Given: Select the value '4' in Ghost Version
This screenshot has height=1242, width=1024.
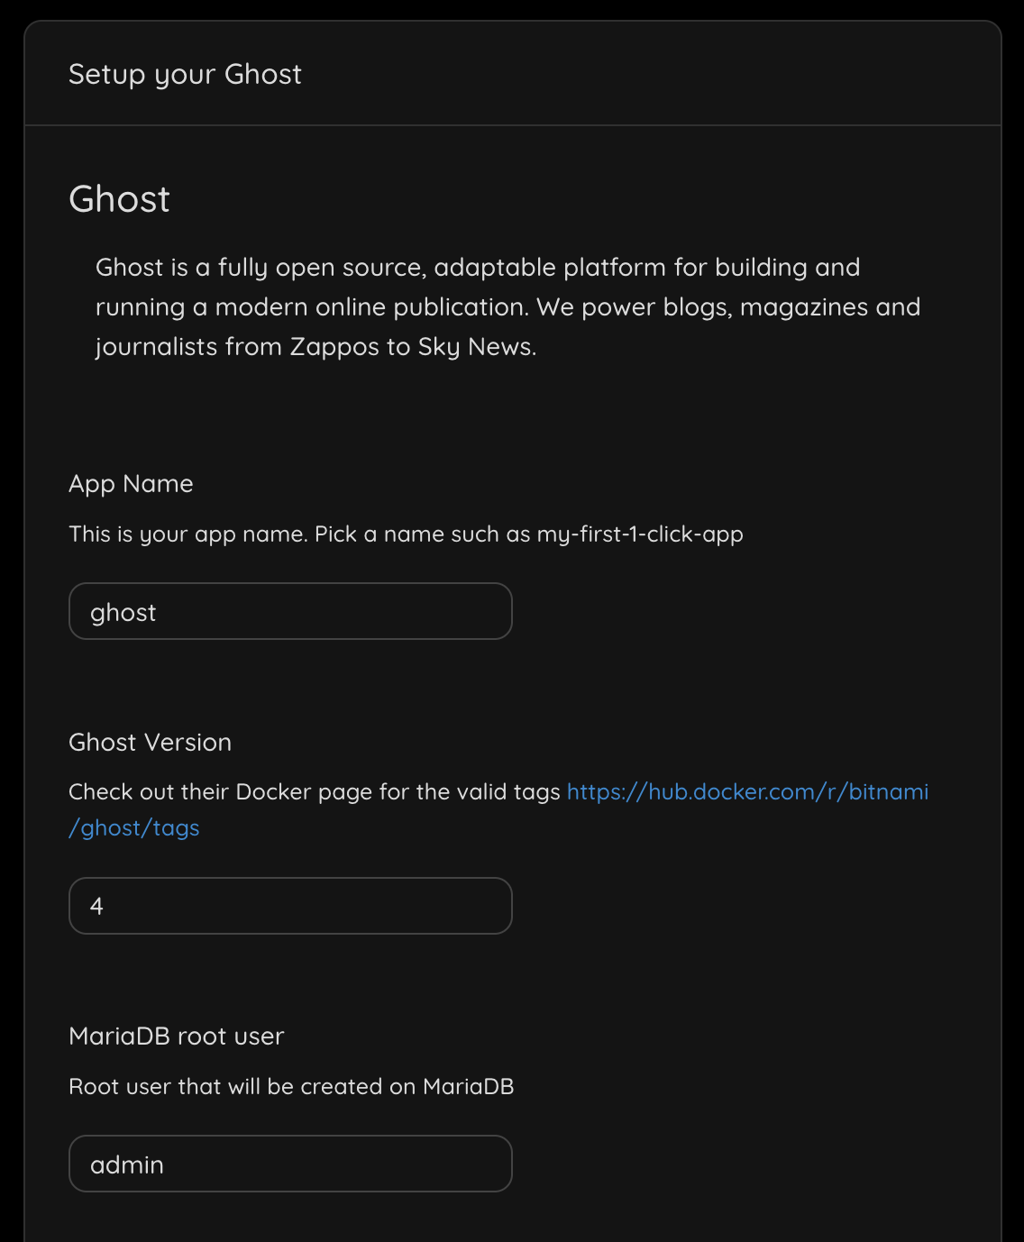Looking at the screenshot, I should 97,905.
